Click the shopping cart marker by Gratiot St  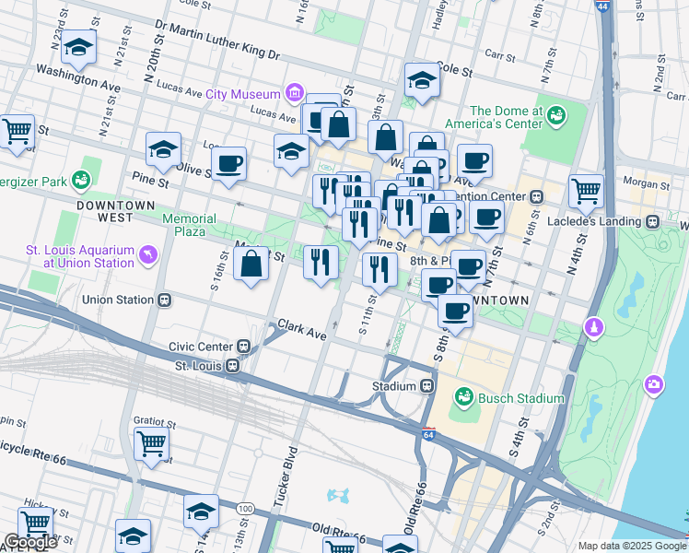point(151,444)
